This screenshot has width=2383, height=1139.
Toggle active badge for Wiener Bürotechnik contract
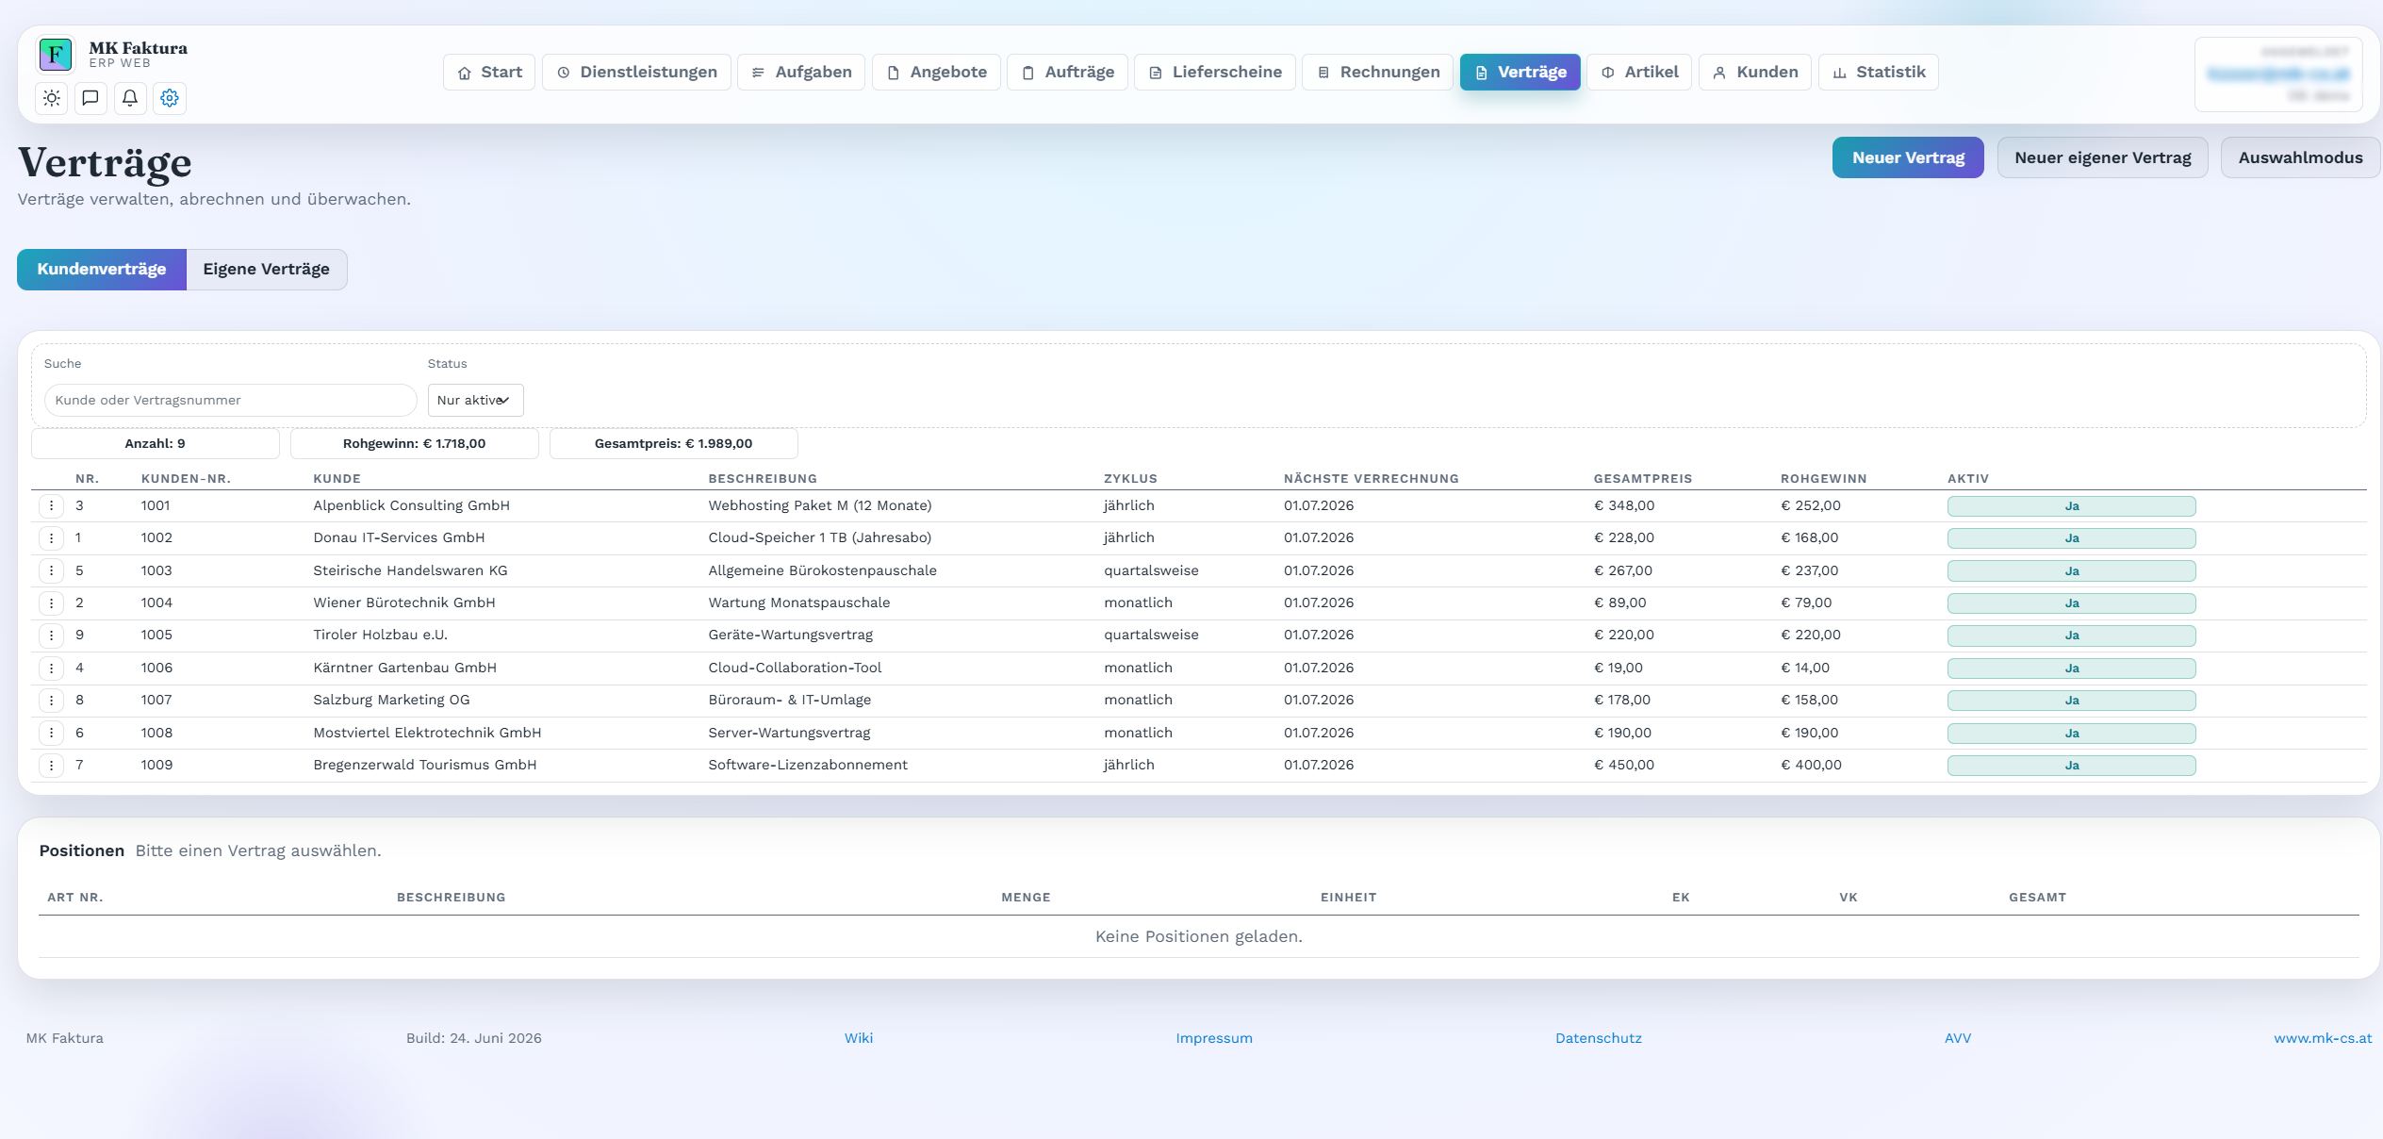(2071, 603)
